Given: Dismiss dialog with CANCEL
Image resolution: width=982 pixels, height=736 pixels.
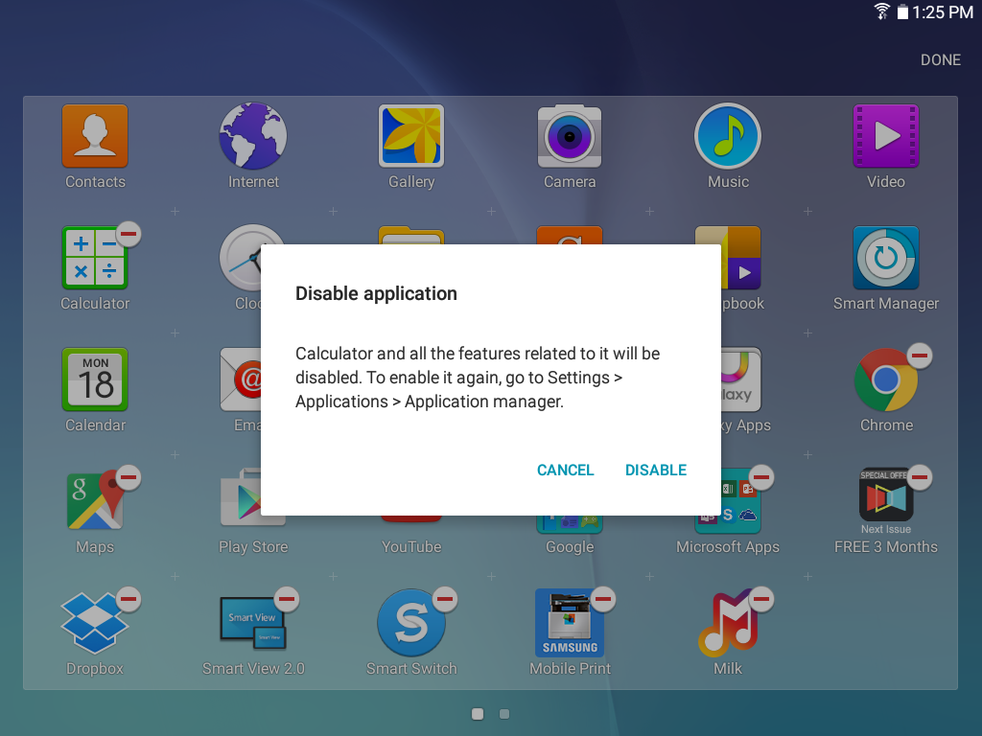Looking at the screenshot, I should click(x=565, y=470).
